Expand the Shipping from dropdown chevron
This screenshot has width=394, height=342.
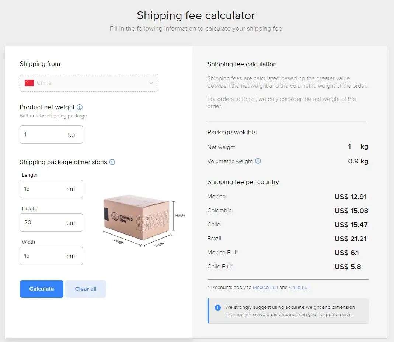click(151, 83)
